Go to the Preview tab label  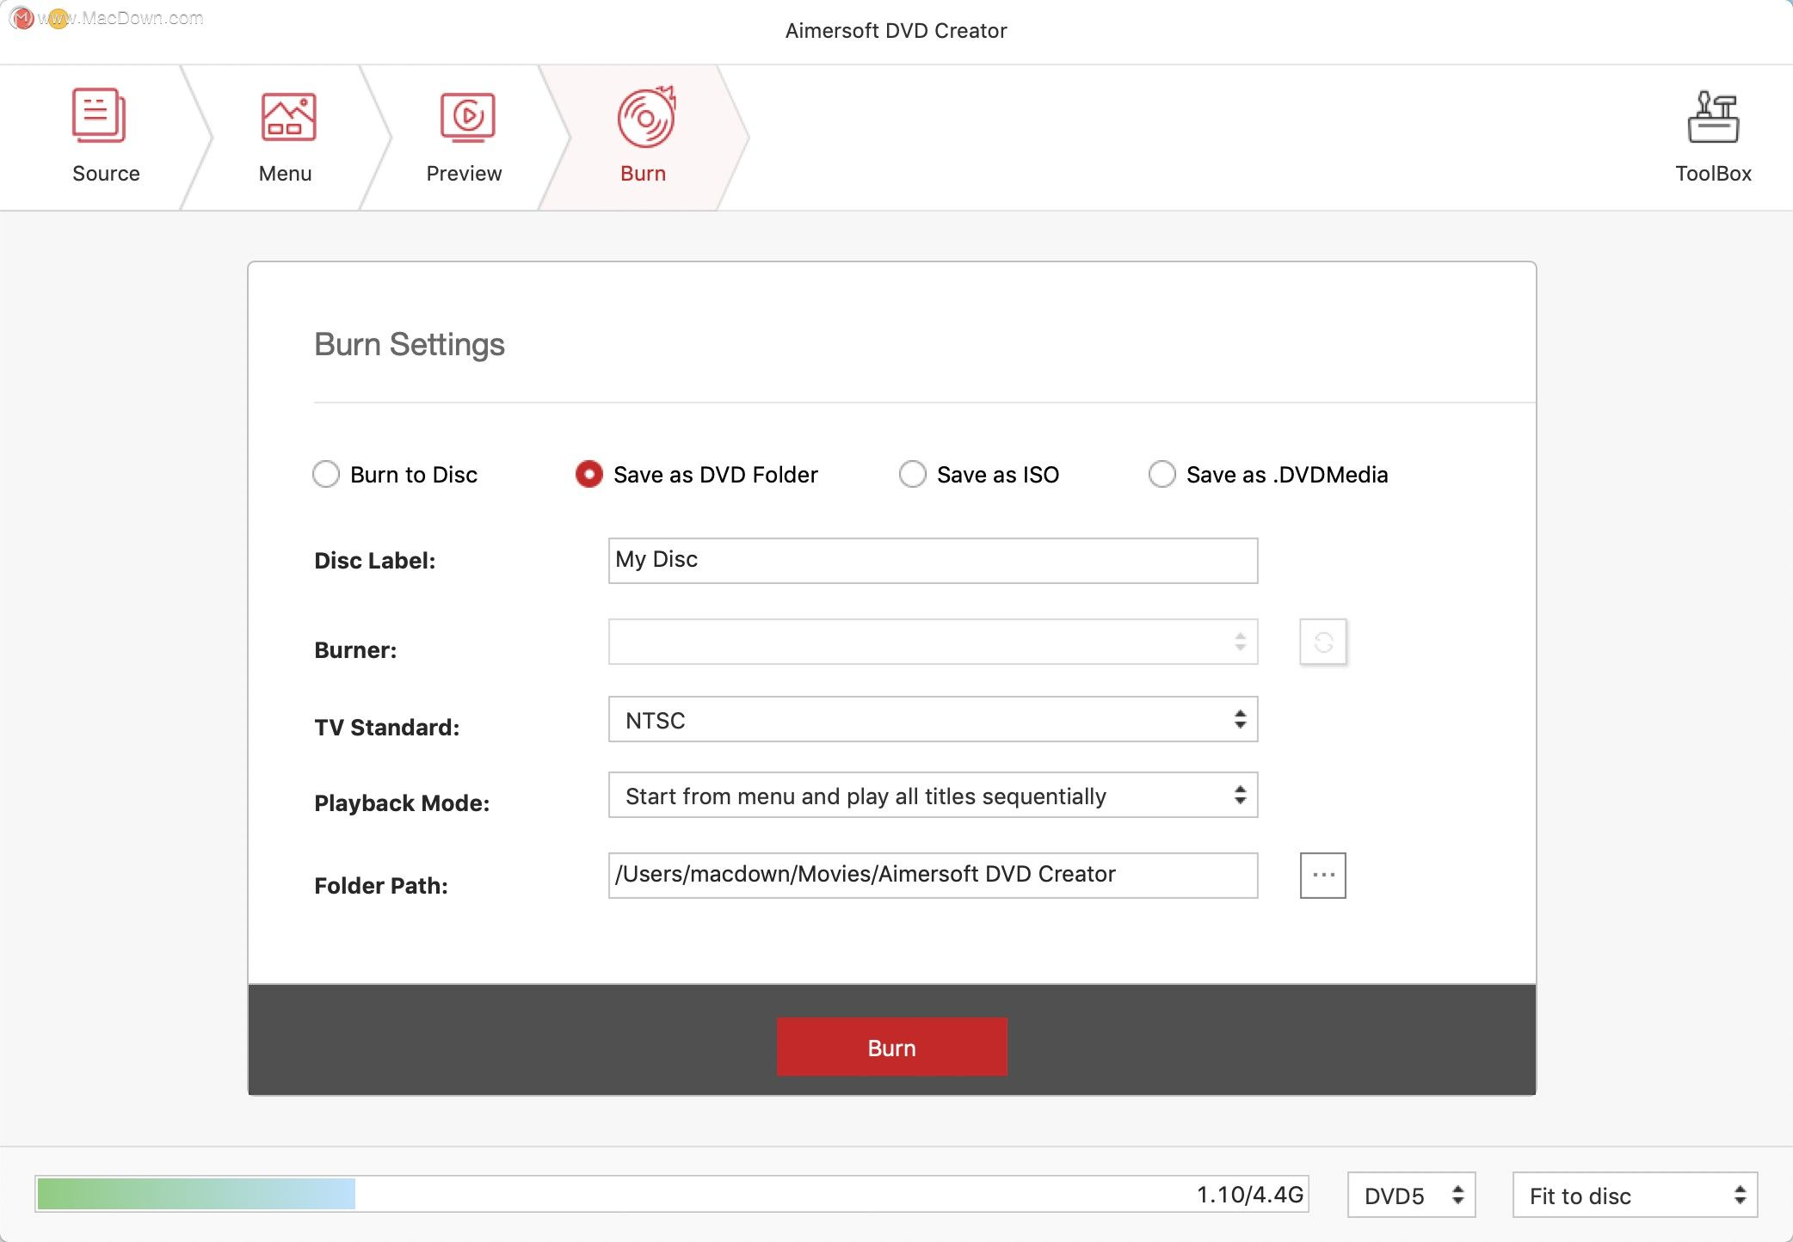pos(464,174)
